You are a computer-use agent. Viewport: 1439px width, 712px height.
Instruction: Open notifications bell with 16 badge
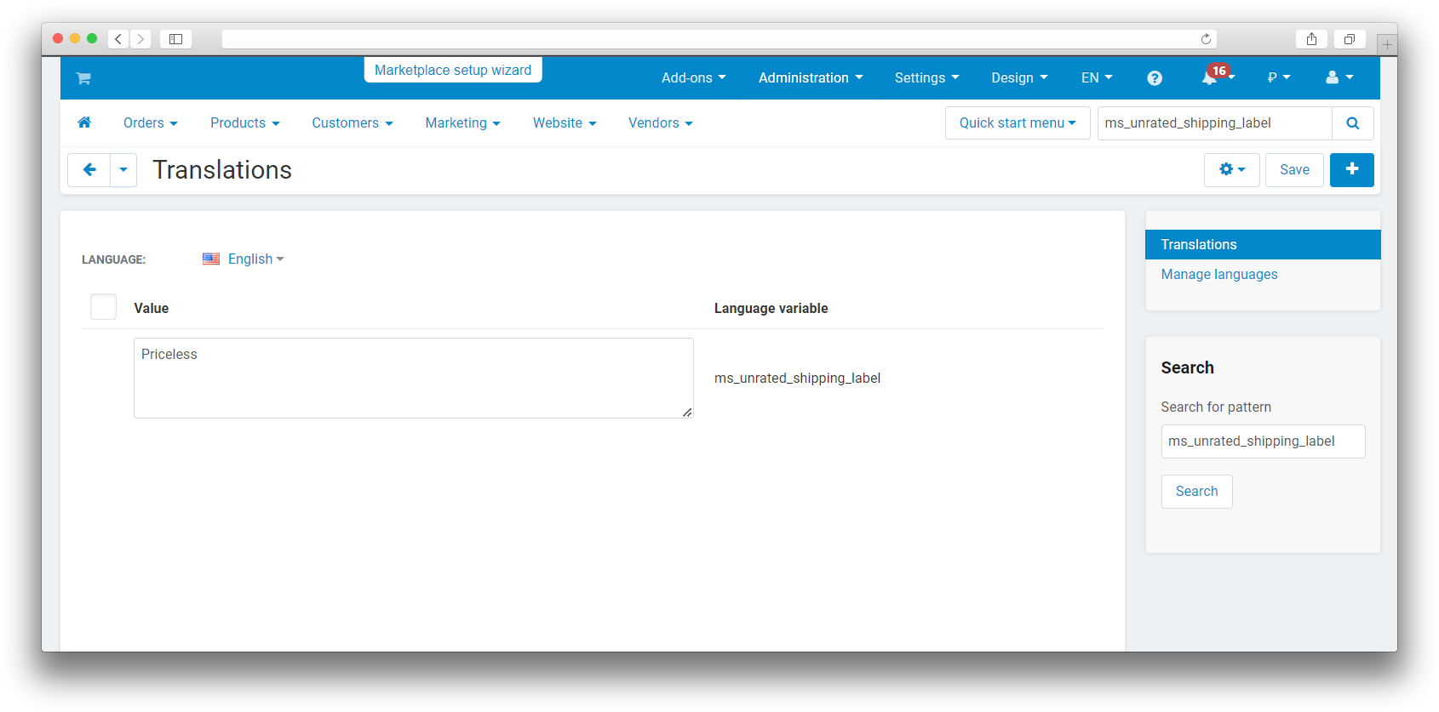click(1210, 78)
